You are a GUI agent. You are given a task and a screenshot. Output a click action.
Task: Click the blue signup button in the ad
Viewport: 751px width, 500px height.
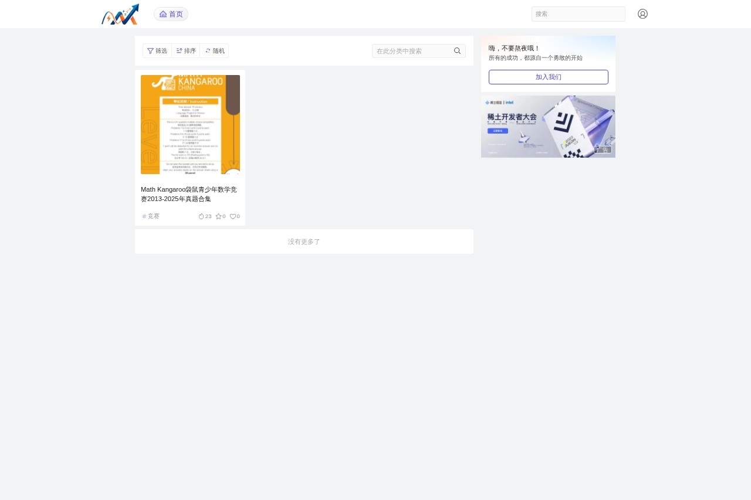[498, 131]
